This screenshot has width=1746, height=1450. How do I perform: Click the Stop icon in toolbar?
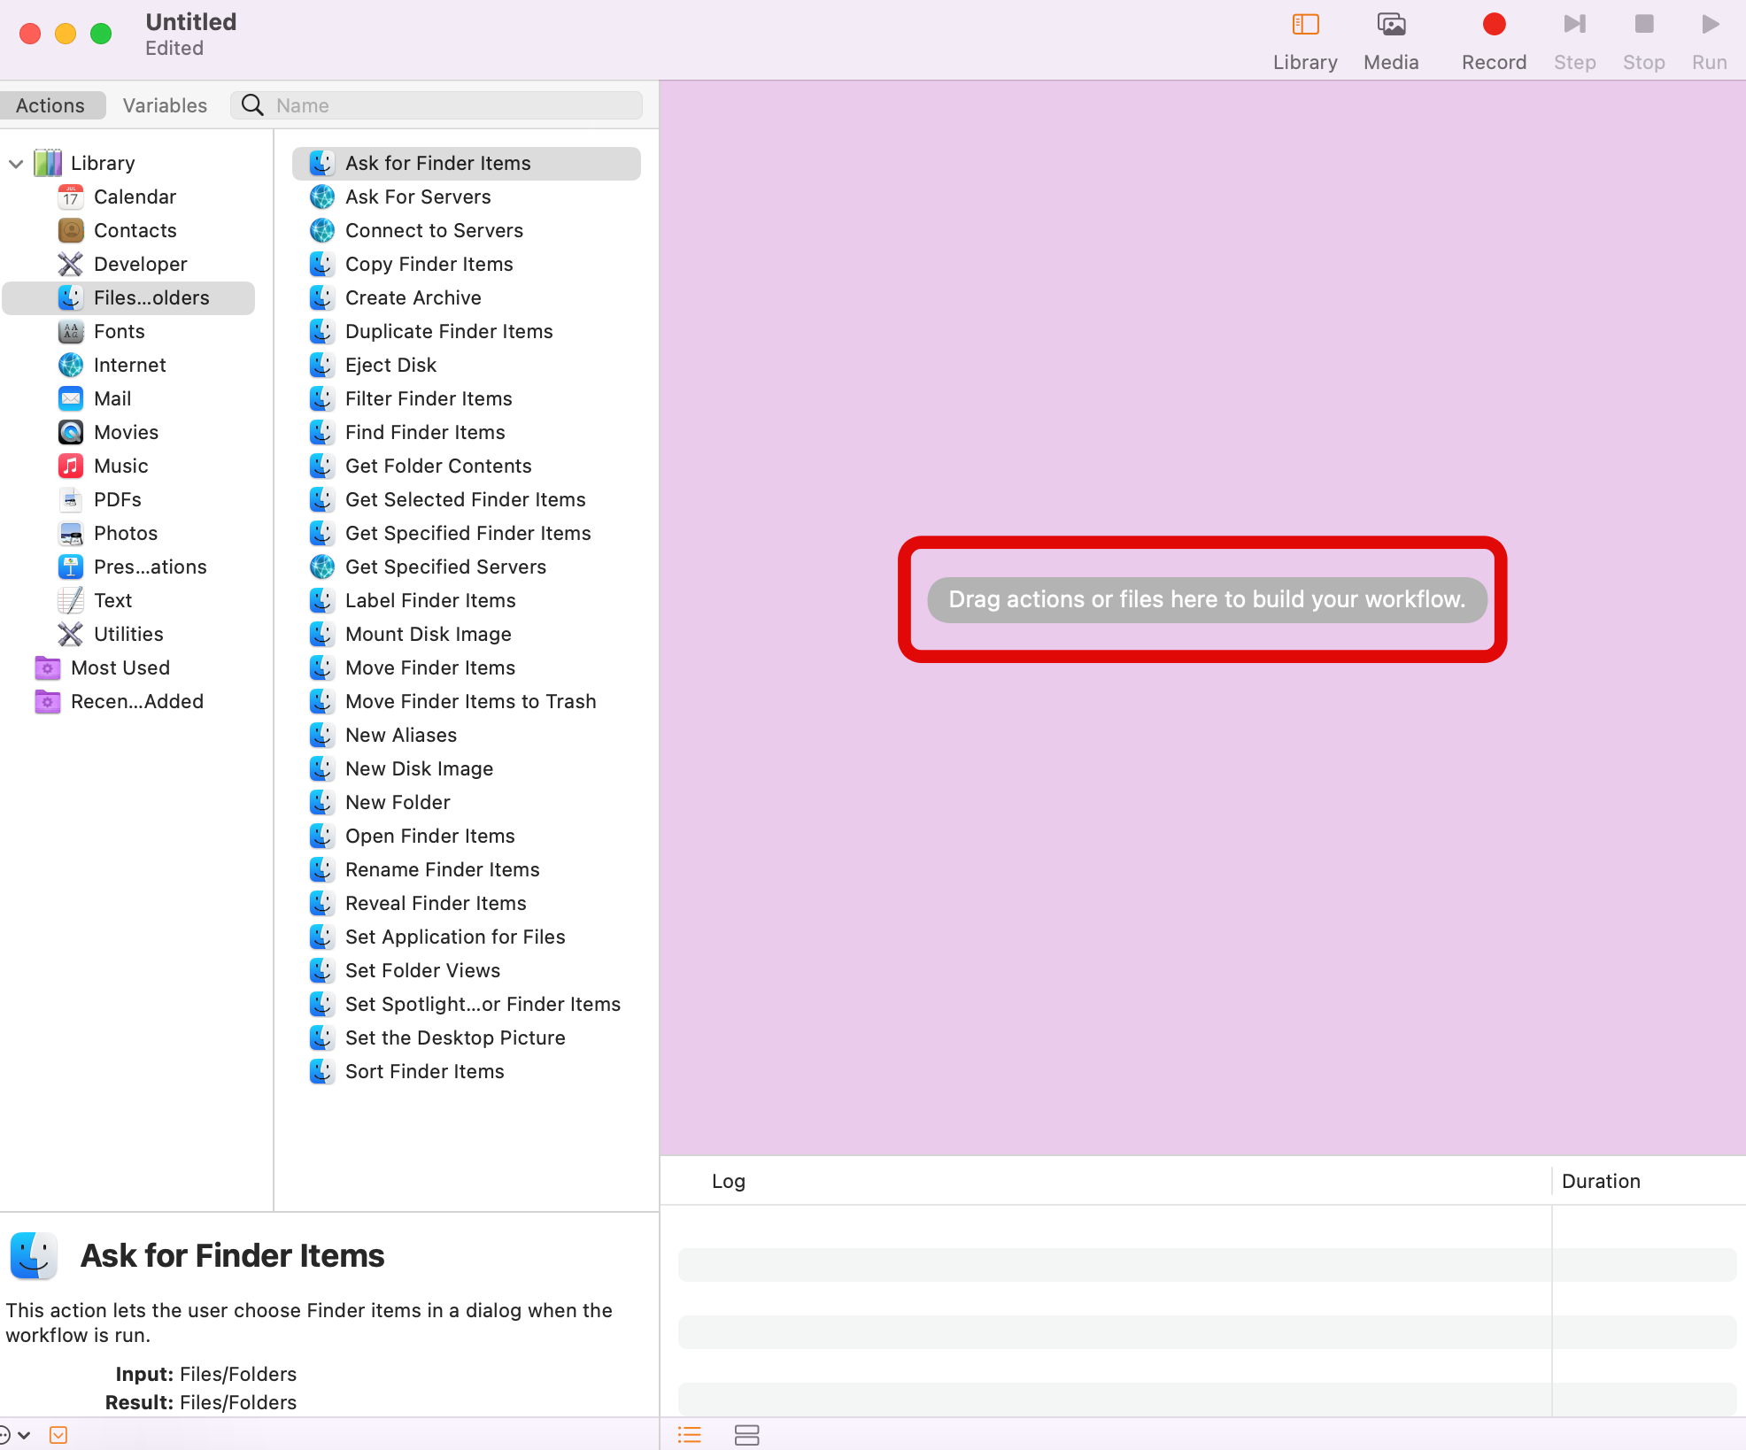click(1642, 25)
